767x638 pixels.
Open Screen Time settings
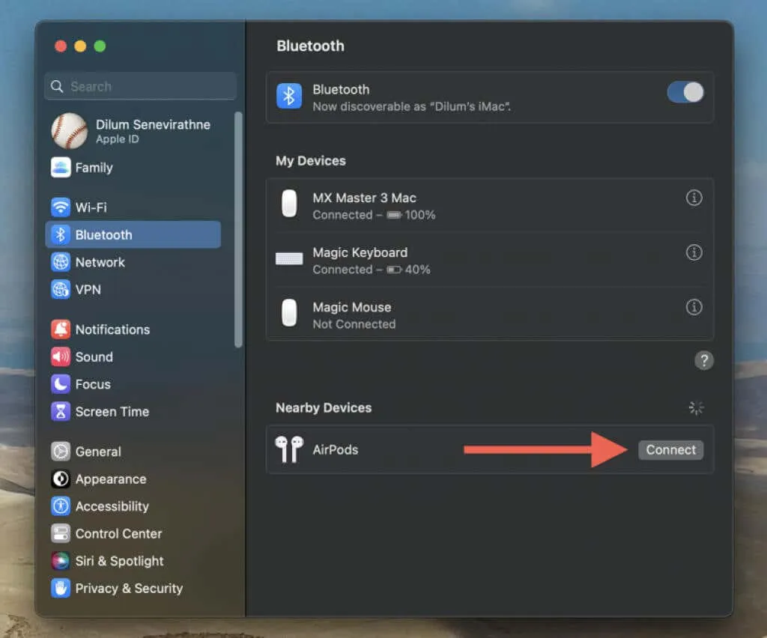112,412
